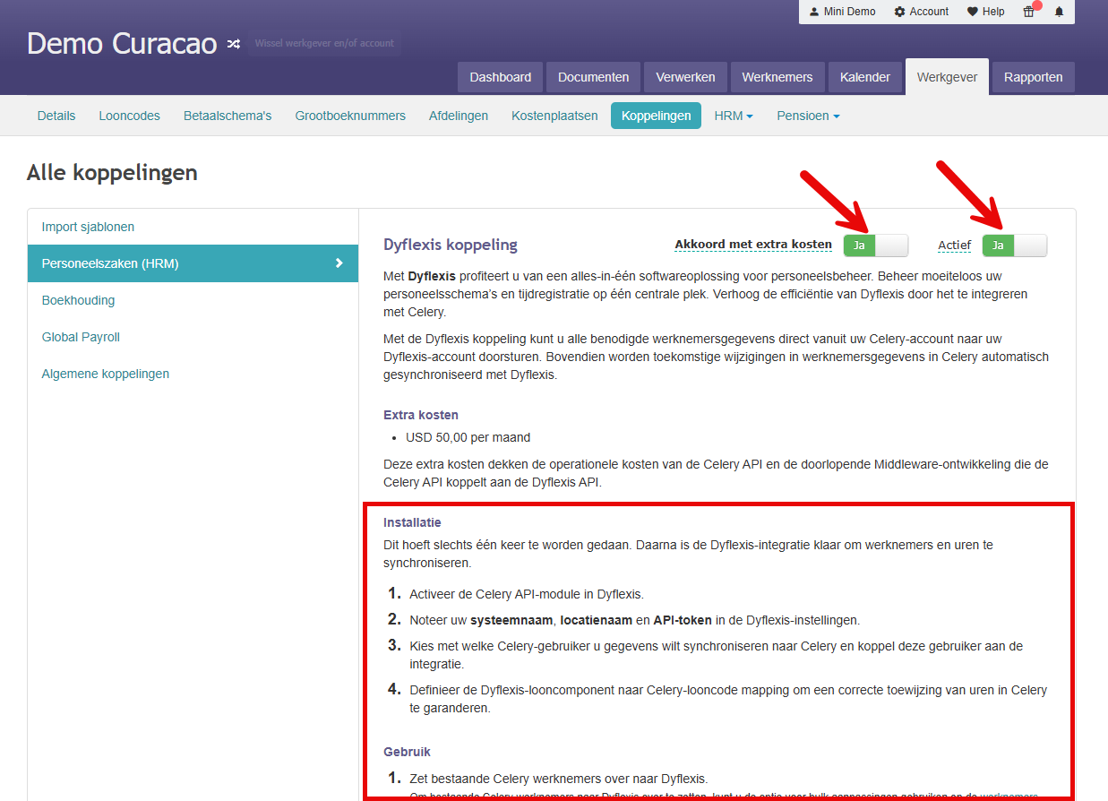Expand the Pensioen dropdown menu

[x=808, y=116]
